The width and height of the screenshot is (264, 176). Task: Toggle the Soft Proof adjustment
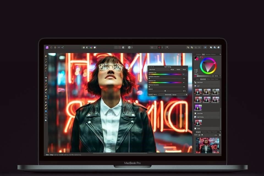200,82
